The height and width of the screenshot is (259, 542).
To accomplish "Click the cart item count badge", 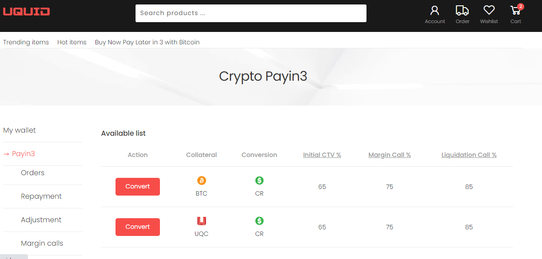I will pos(521,7).
